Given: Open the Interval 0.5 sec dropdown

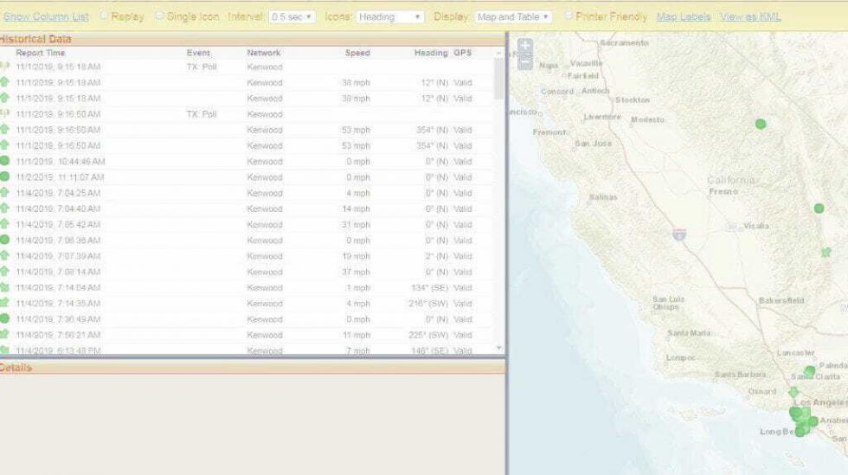Looking at the screenshot, I should (292, 16).
